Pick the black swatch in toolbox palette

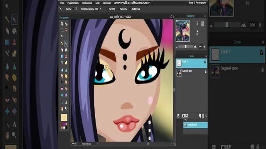(66, 127)
